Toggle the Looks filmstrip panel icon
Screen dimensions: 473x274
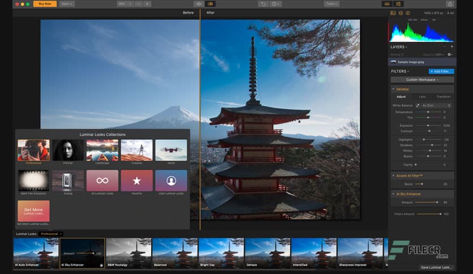[387, 4]
